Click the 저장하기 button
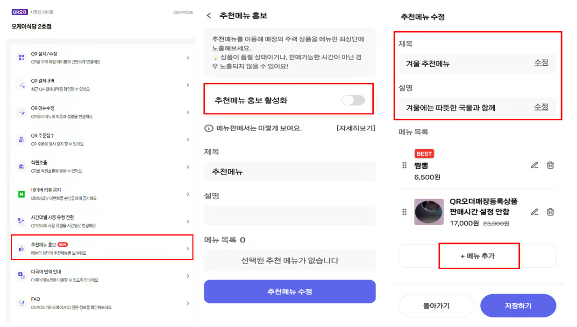The height and width of the screenshot is (327, 577). [x=518, y=306]
